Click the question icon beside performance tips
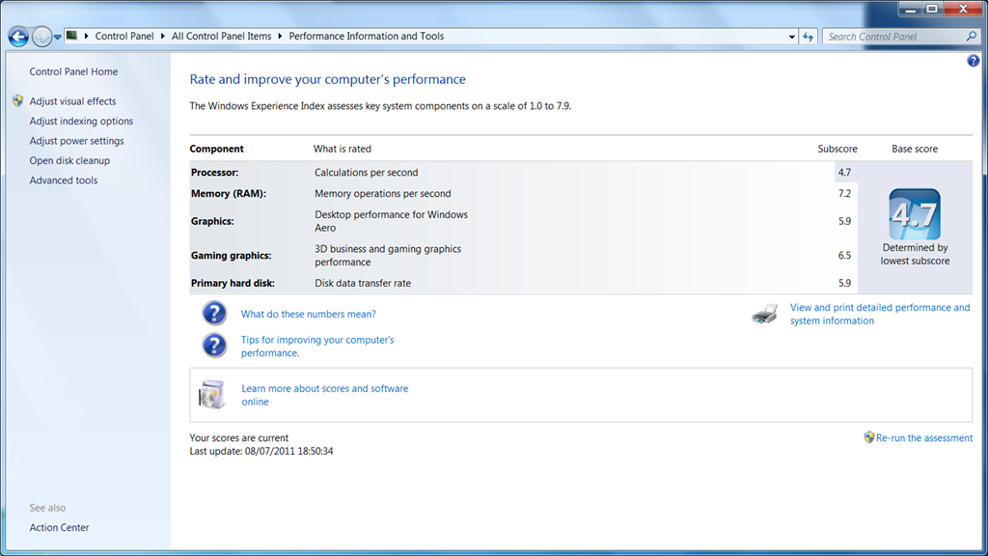 (x=214, y=346)
